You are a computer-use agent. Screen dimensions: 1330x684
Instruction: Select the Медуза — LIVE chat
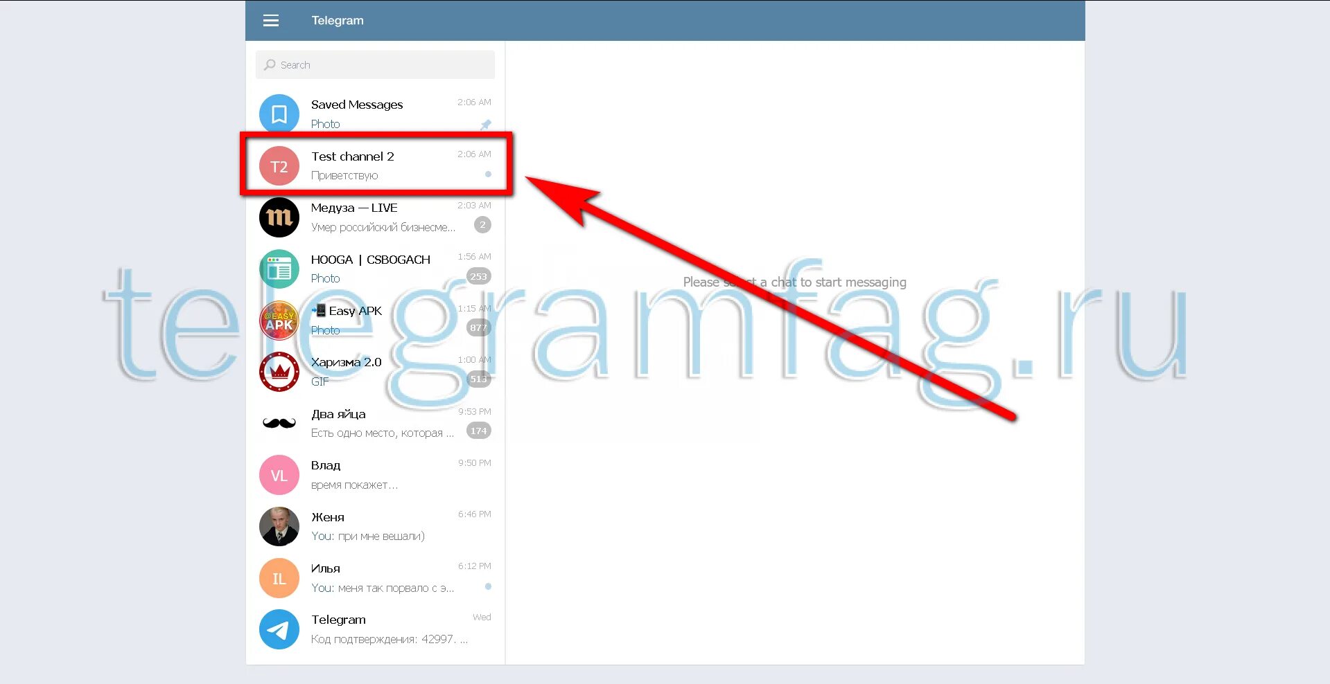tap(375, 217)
